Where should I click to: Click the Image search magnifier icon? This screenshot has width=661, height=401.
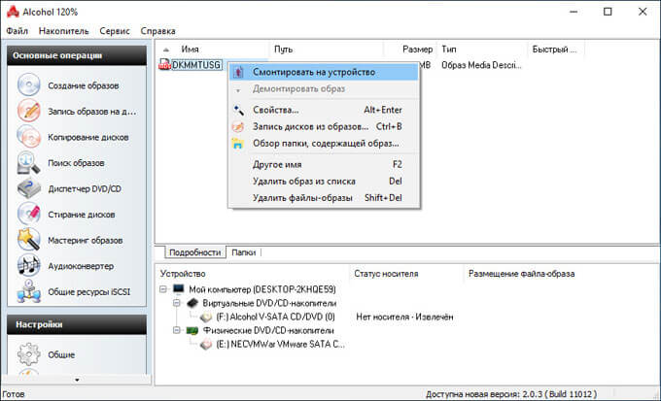point(28,162)
